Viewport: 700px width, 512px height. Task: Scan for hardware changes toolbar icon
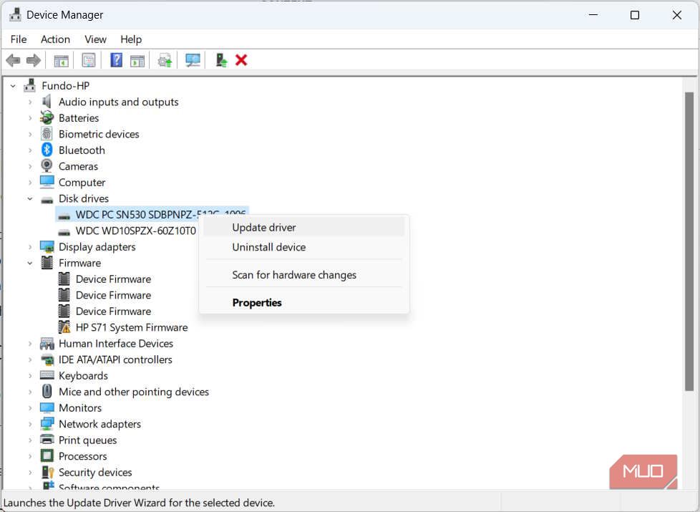tap(193, 60)
